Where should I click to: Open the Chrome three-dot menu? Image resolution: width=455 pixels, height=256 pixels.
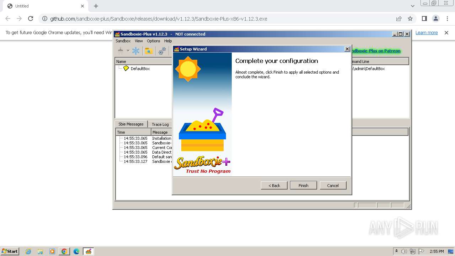coord(447,18)
